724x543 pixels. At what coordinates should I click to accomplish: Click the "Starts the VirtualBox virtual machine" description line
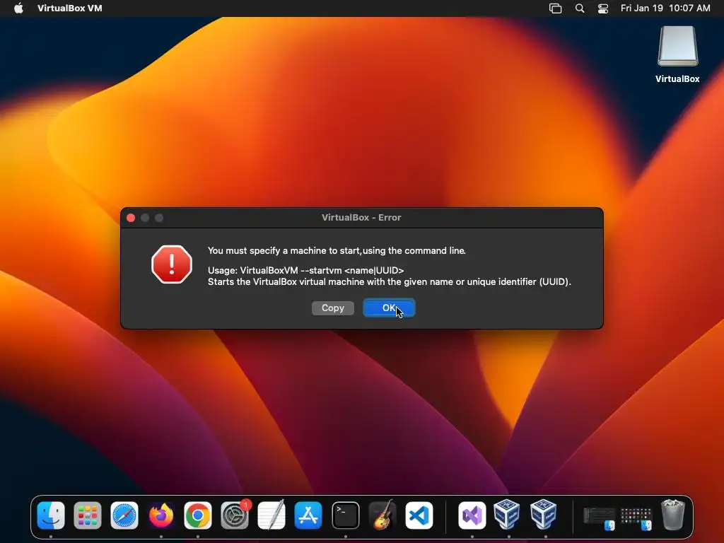pyautogui.click(x=390, y=281)
